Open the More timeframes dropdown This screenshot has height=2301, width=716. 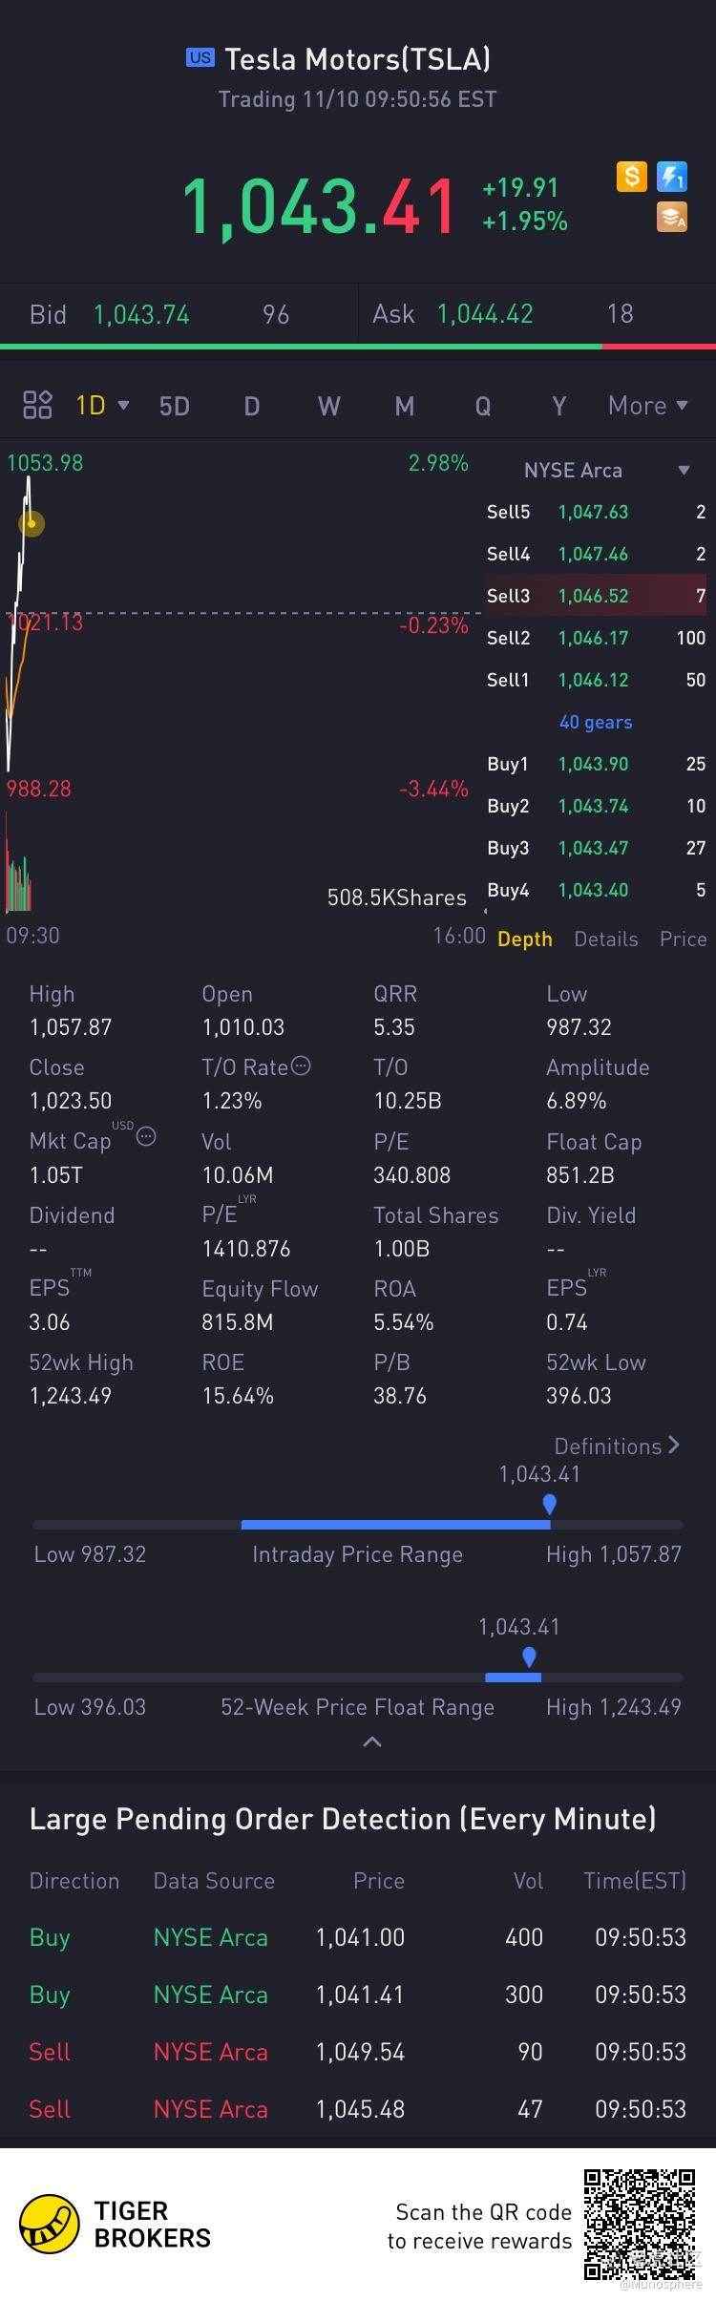pyautogui.click(x=648, y=405)
